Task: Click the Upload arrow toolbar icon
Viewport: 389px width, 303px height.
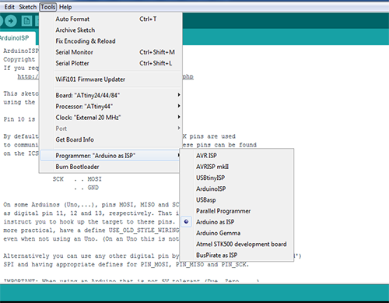Action: click(x=11, y=21)
